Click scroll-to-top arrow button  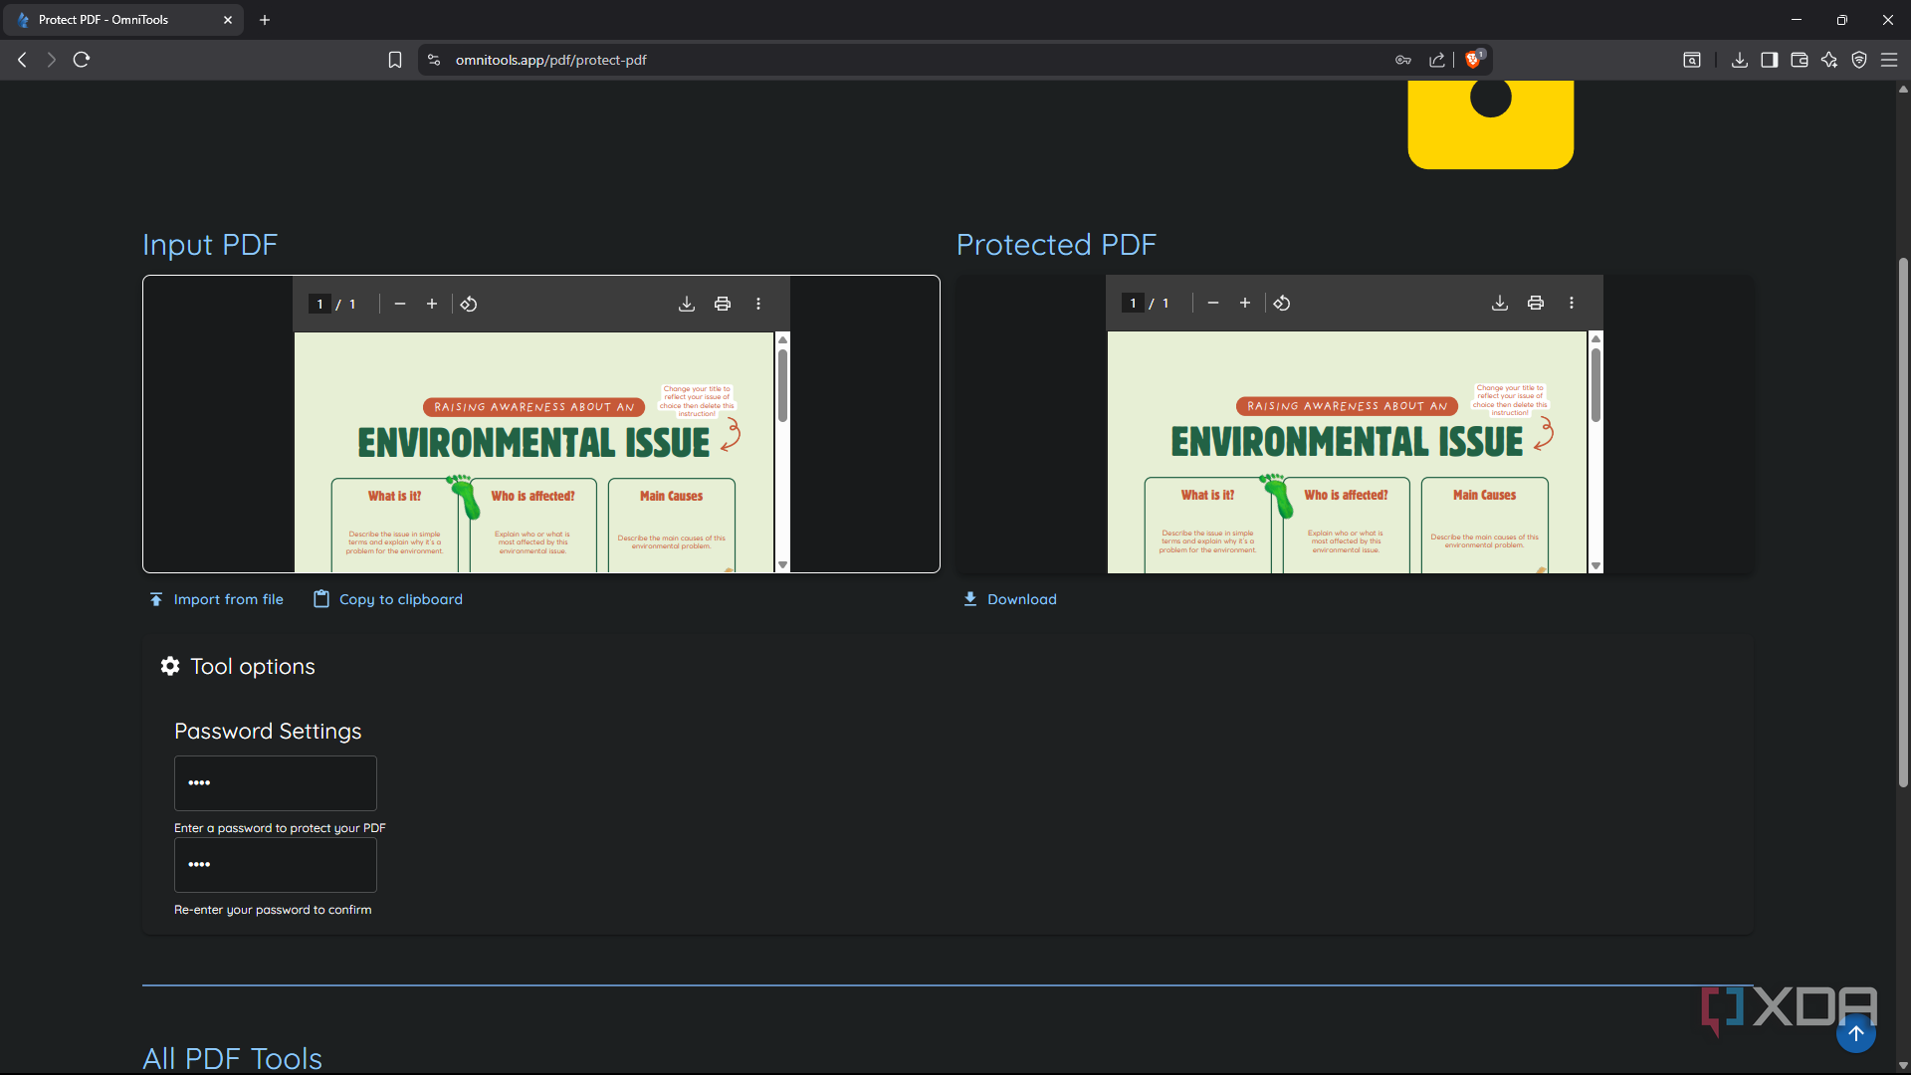click(x=1856, y=1033)
